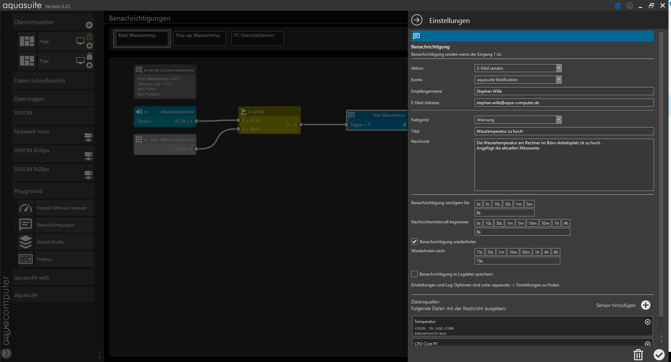The width and height of the screenshot is (671, 362).
Task: Add sensor with the plus icon
Action: 646,305
